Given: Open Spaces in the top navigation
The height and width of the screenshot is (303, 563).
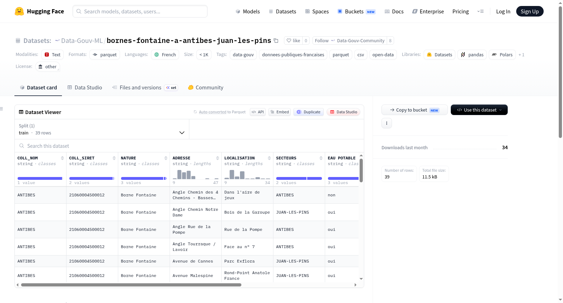Looking at the screenshot, I should coord(317,11).
